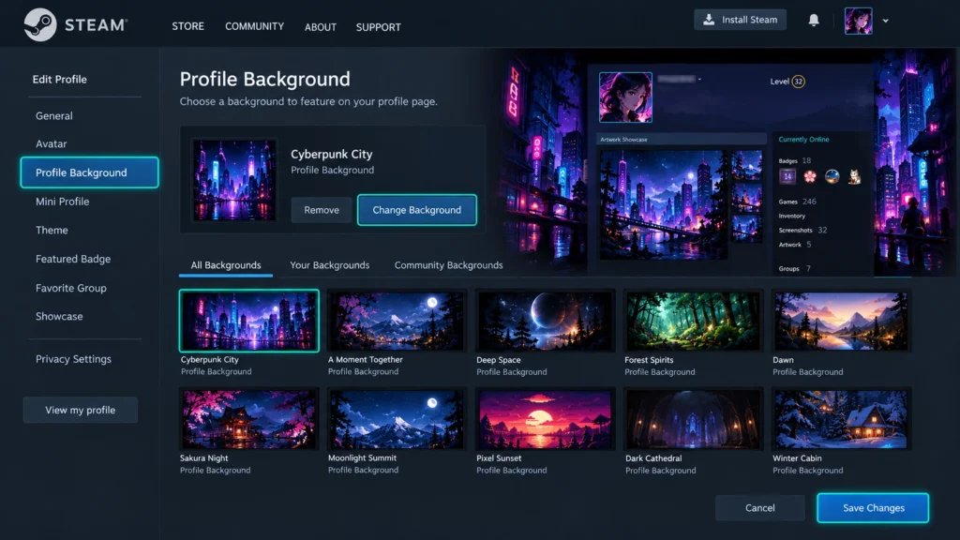Select A Moment Together background

point(397,321)
